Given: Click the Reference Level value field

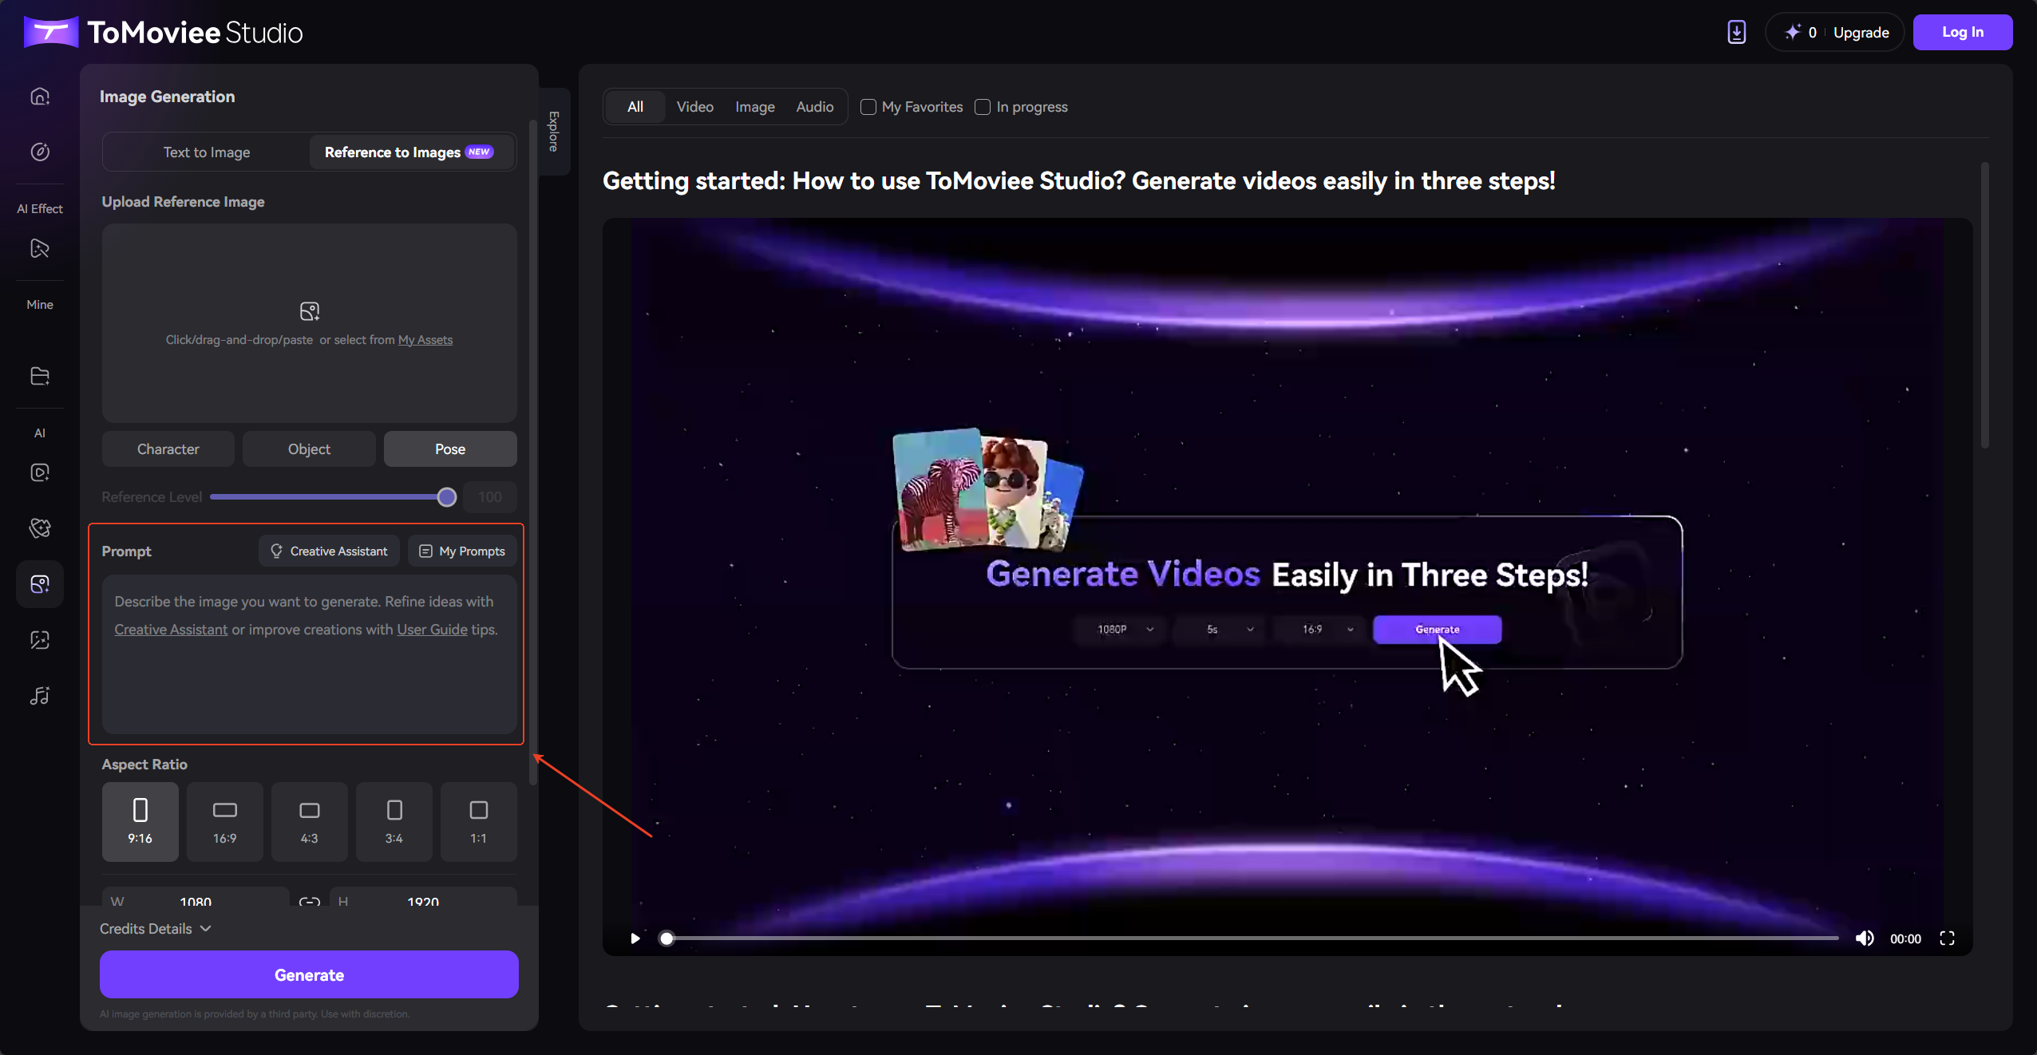Looking at the screenshot, I should coord(490,497).
